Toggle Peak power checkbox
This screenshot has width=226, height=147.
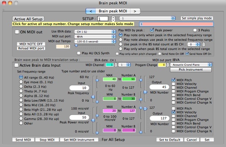coord(152,30)
